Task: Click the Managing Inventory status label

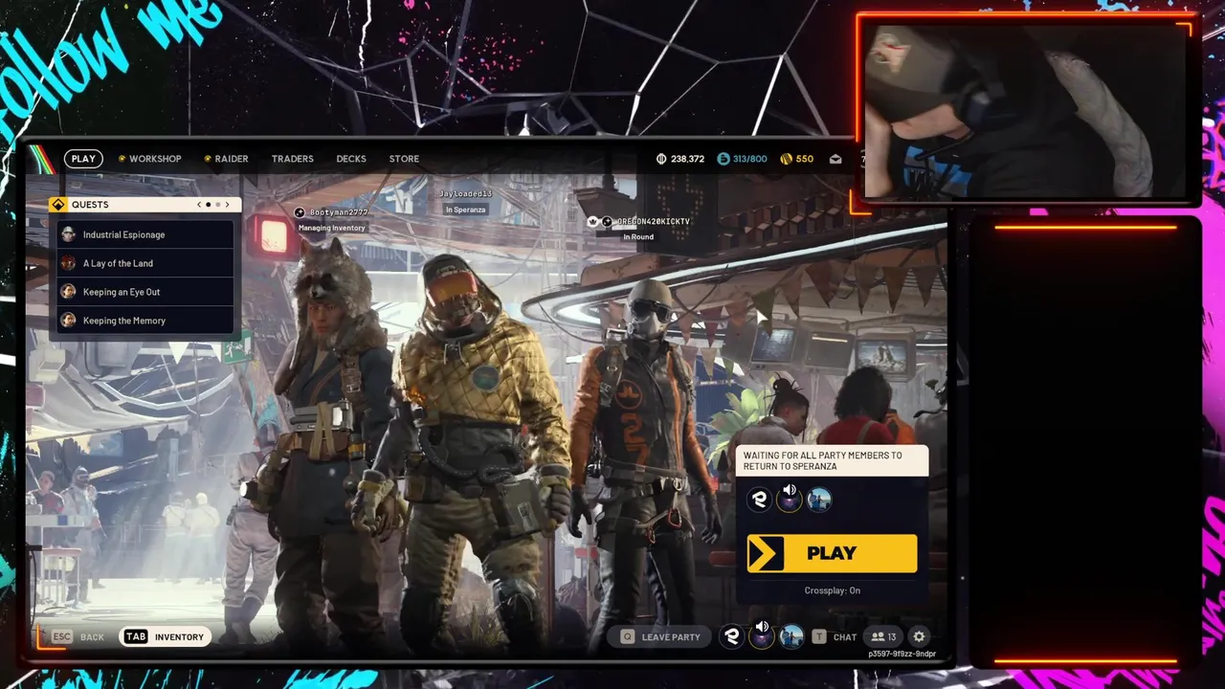Action: click(332, 228)
